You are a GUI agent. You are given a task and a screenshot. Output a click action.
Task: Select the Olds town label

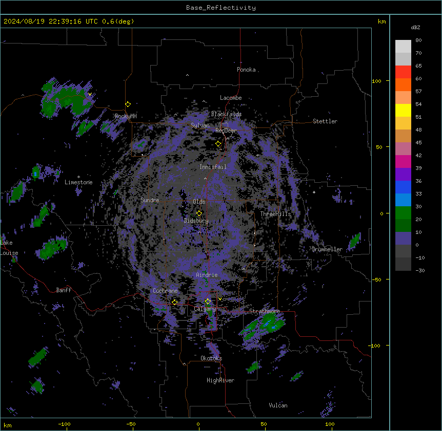199,202
